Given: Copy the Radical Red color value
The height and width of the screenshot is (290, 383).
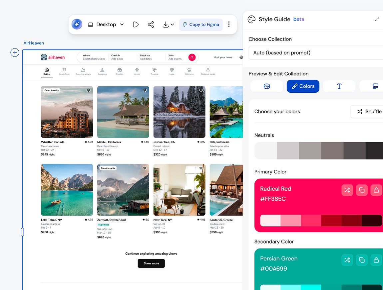Looking at the screenshot, I should [x=362, y=190].
